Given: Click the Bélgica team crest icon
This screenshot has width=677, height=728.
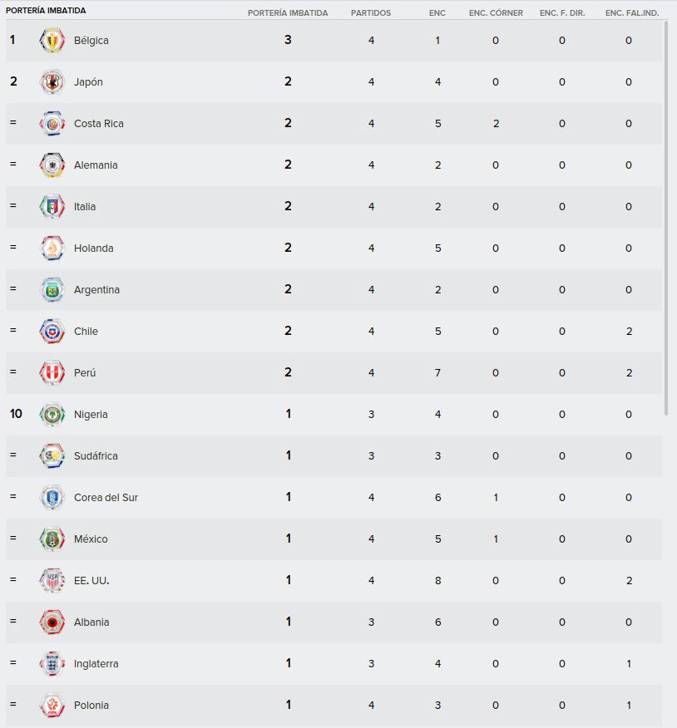Looking at the screenshot, I should pyautogui.click(x=52, y=41).
